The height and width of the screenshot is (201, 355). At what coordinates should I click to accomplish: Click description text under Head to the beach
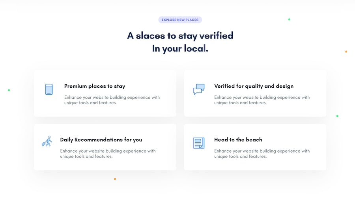[x=262, y=153]
